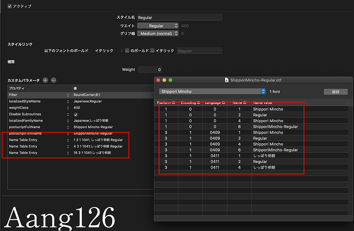Image resolution: width=354 pixels, height=231 pixels.
Task: Select the localizedStyleName property
Action: (25, 102)
